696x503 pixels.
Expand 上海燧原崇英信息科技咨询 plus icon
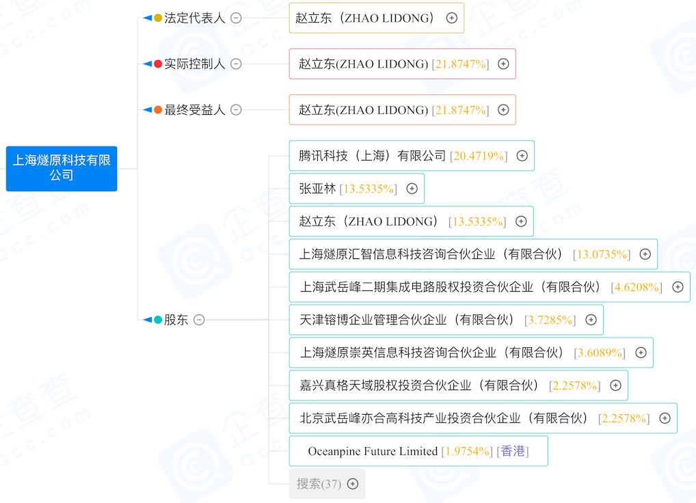click(641, 353)
